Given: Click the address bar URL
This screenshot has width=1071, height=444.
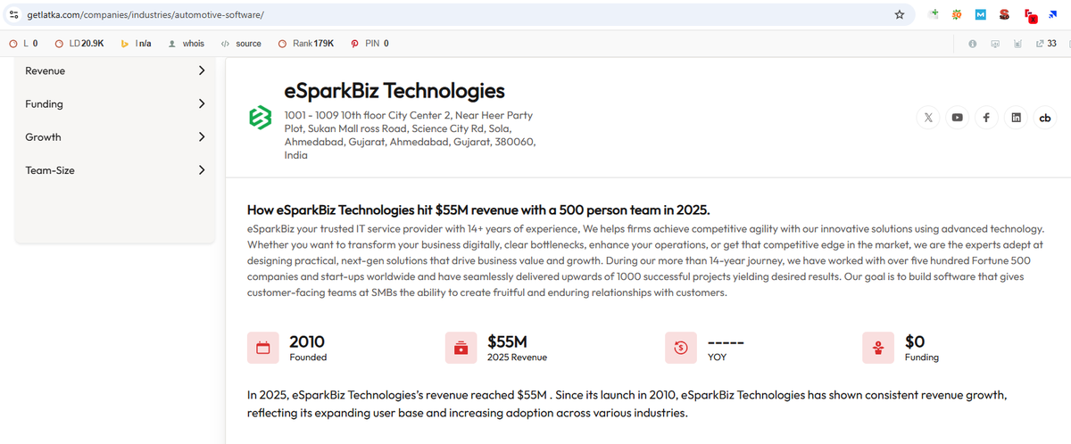Looking at the screenshot, I should [145, 15].
